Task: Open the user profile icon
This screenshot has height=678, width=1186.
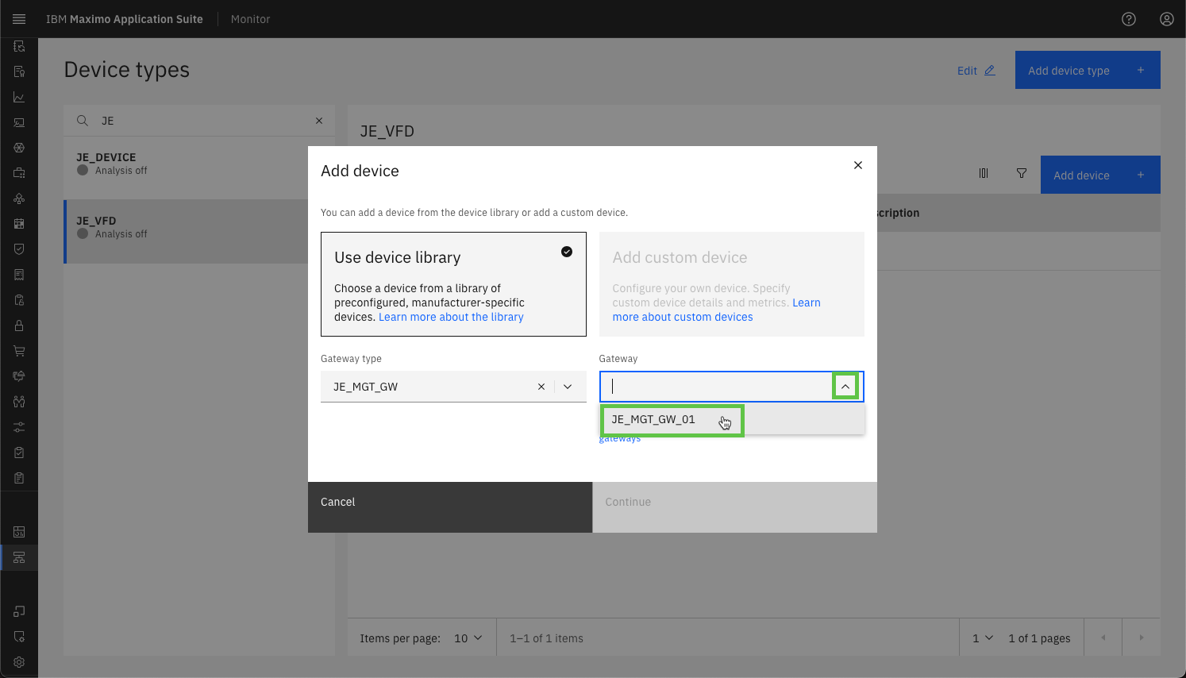Action: coord(1167,19)
